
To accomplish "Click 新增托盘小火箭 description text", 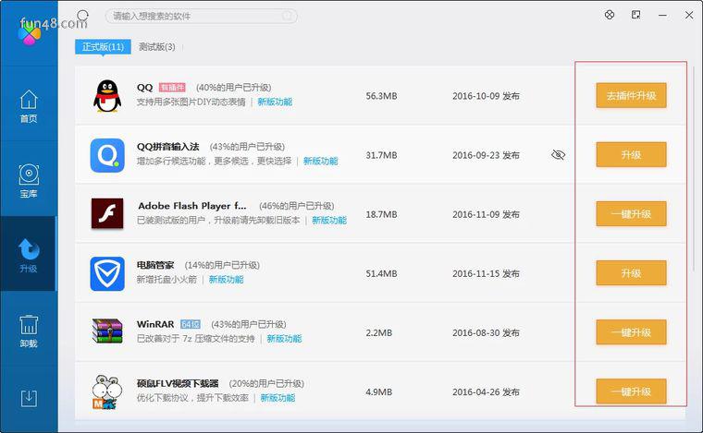I will click(166, 280).
